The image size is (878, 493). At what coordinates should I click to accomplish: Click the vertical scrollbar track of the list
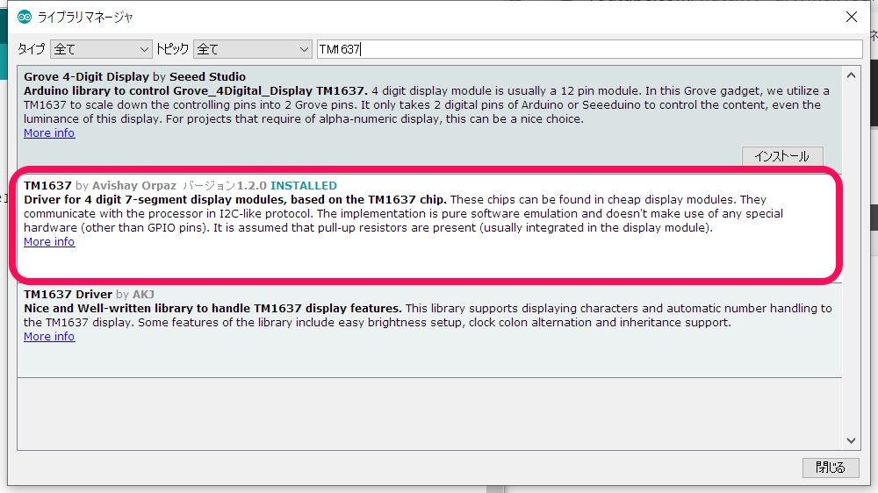pyautogui.click(x=851, y=263)
